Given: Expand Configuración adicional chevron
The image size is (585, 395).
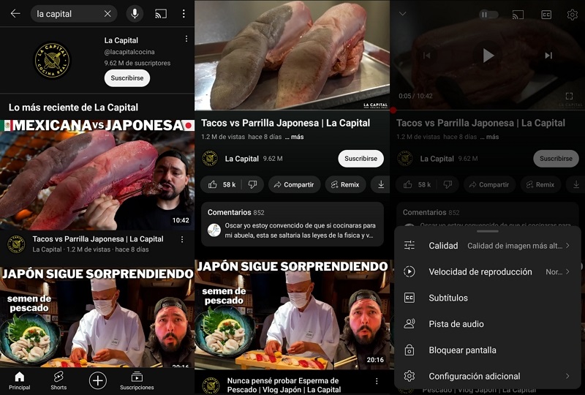Looking at the screenshot, I should tap(567, 376).
